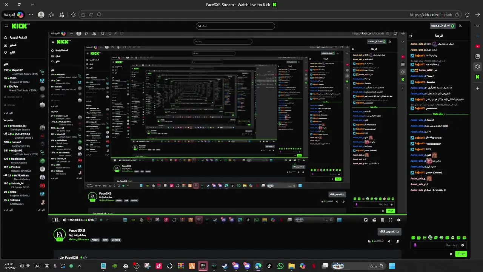
Task: Add this page to favorites star
Action: [x=83, y=15]
